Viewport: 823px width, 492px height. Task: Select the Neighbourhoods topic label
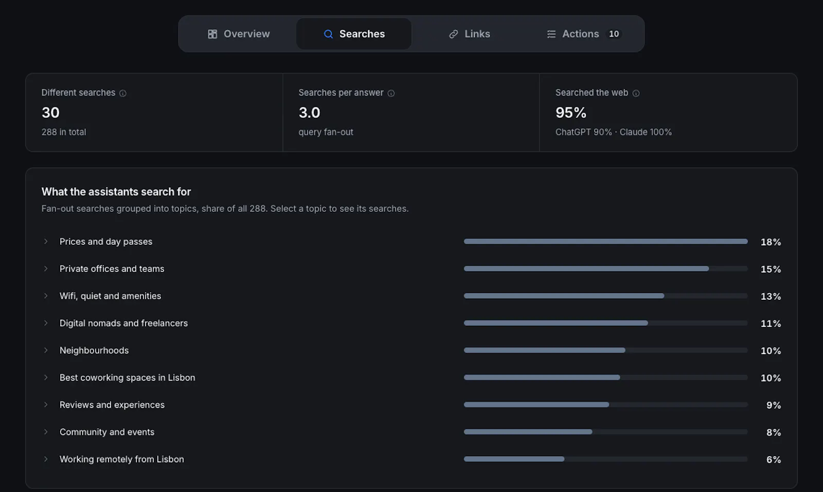(94, 351)
